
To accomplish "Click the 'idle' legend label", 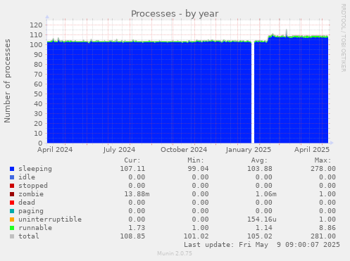I will click(x=27, y=177).
